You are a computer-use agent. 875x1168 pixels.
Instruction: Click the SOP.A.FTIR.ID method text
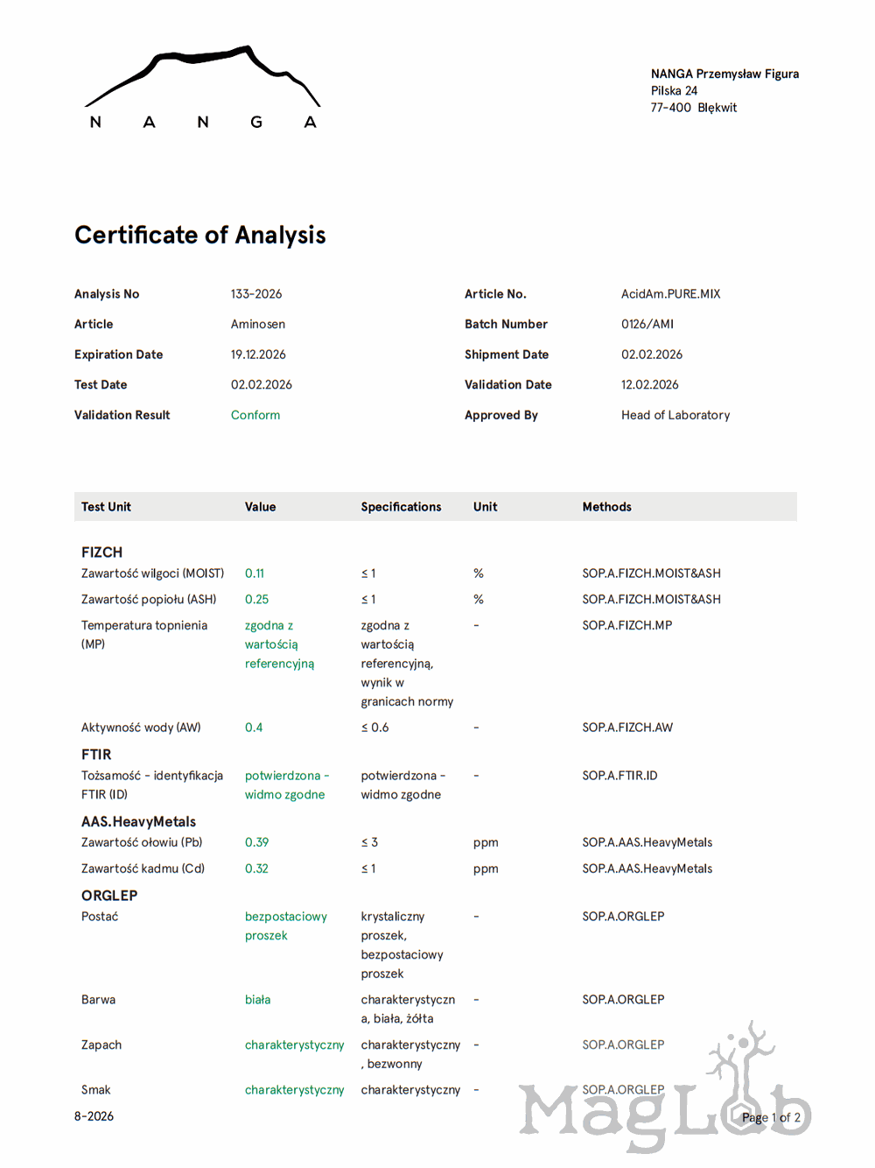(619, 776)
